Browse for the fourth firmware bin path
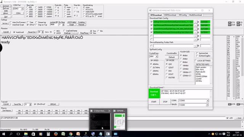Image resolution: width=244 pixels, height=137 pixels. click(195, 32)
